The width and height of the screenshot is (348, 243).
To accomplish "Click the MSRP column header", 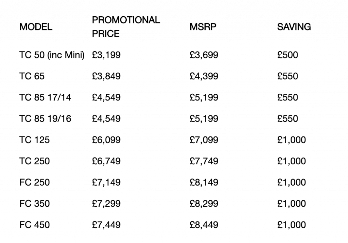I will coord(203,27).
